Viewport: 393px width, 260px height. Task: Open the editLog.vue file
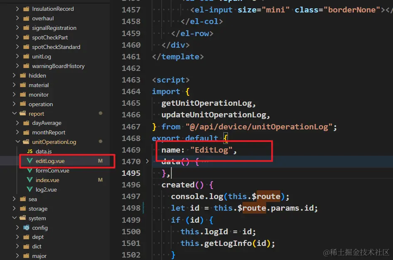[x=50, y=161]
